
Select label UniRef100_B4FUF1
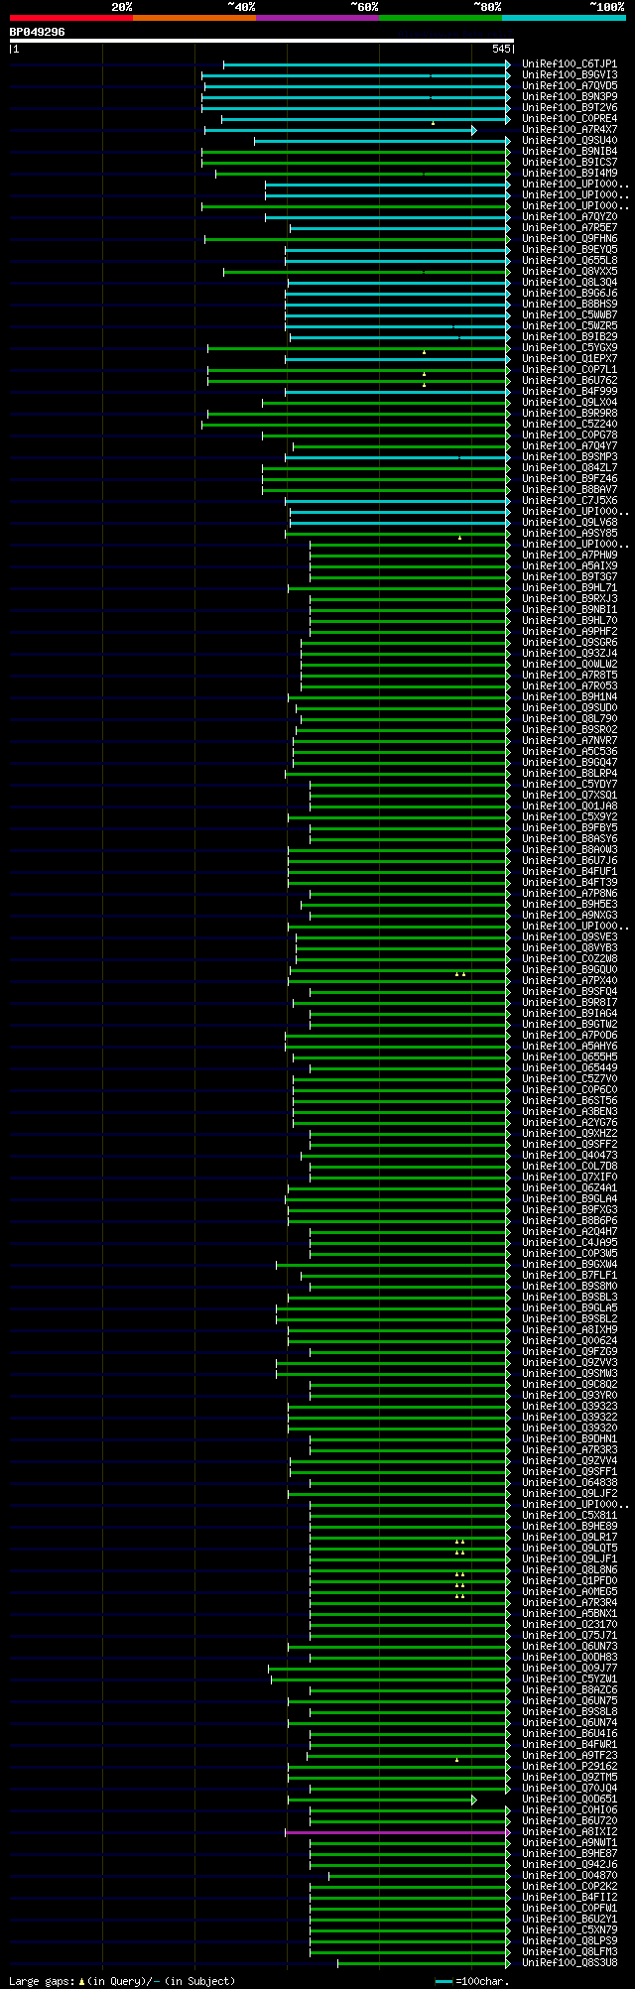pyautogui.click(x=570, y=872)
